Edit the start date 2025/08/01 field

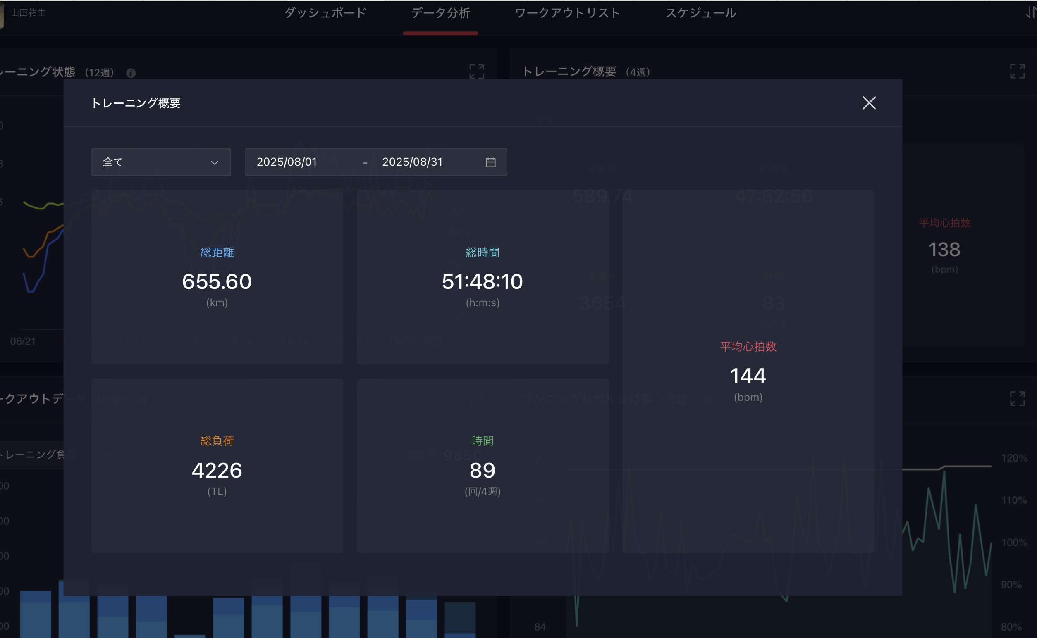click(287, 162)
